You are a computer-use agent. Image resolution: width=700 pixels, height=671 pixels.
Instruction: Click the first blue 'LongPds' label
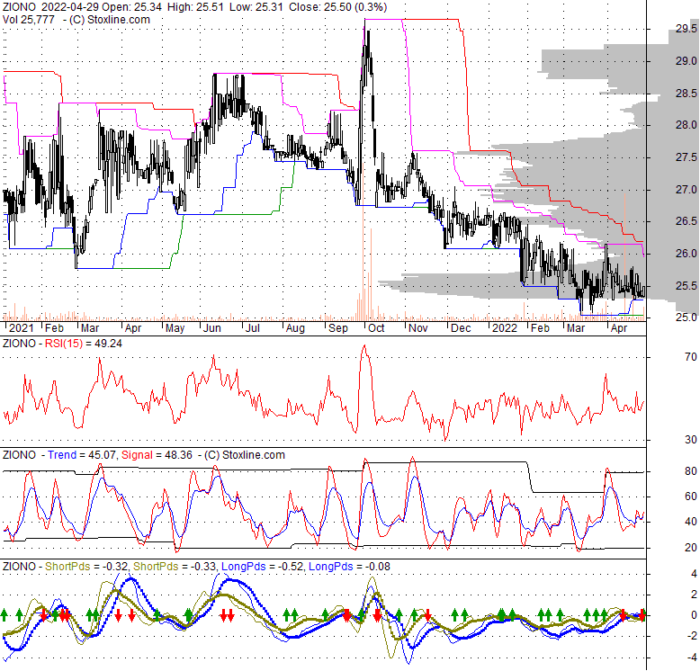pos(243,567)
